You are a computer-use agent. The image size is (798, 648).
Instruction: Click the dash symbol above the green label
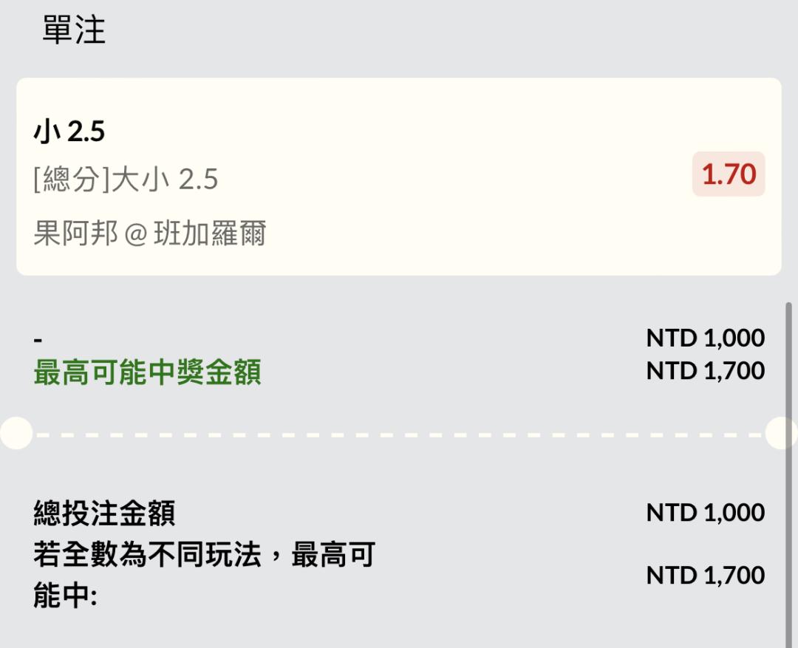click(38, 340)
